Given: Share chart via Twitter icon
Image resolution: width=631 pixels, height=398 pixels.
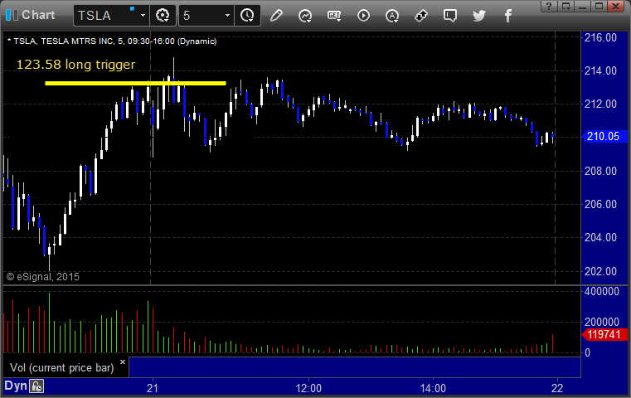Looking at the screenshot, I should click(479, 16).
